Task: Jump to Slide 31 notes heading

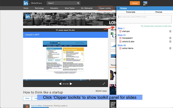Action: coord(122,35)
